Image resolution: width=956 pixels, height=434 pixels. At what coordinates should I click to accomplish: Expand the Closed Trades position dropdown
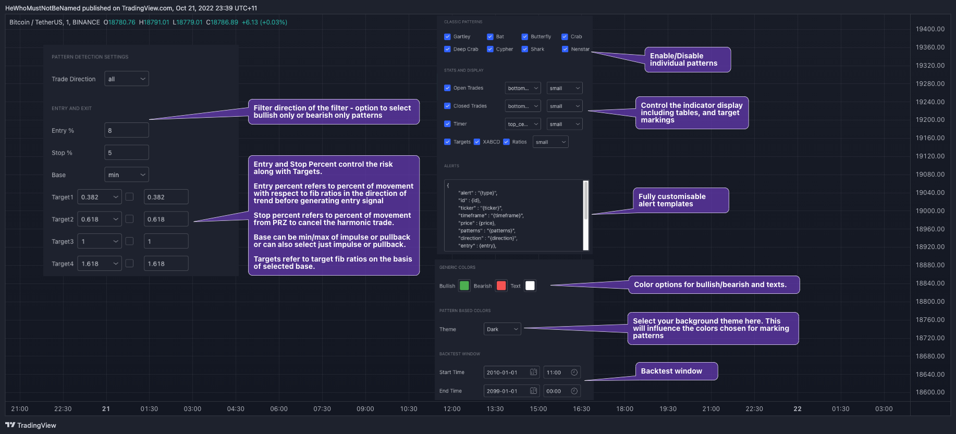(x=523, y=106)
